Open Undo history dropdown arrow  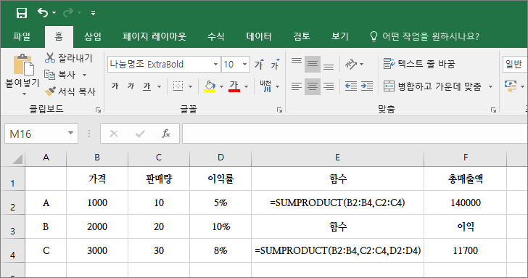point(54,13)
